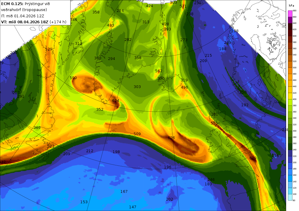
Task: Click the '(+174 h)' forecast hour text
Action: (58, 22)
